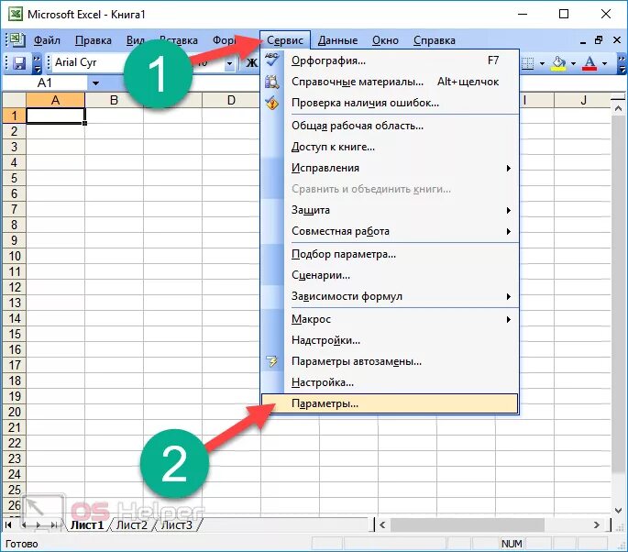Screen dimensions: 628x552
Task: Select row 5 header
Action: click(x=15, y=178)
